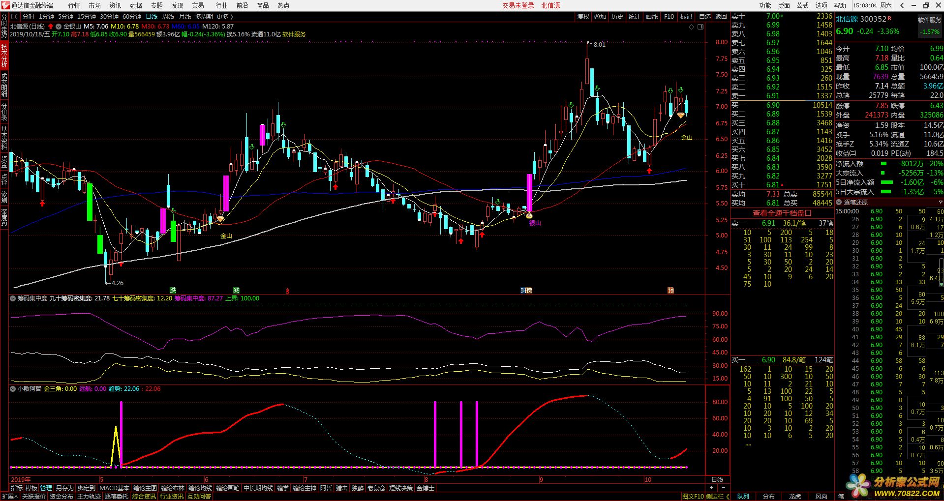Screen dimensions: 944x501
Task: Toggle the panel layout icon beside 分时
Action: [14, 17]
